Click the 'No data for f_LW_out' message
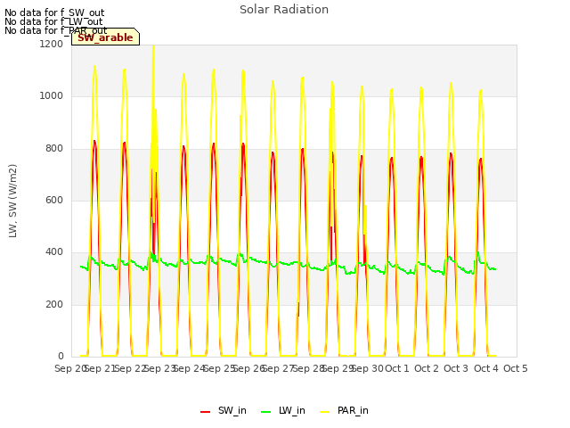 click(x=53, y=21)
